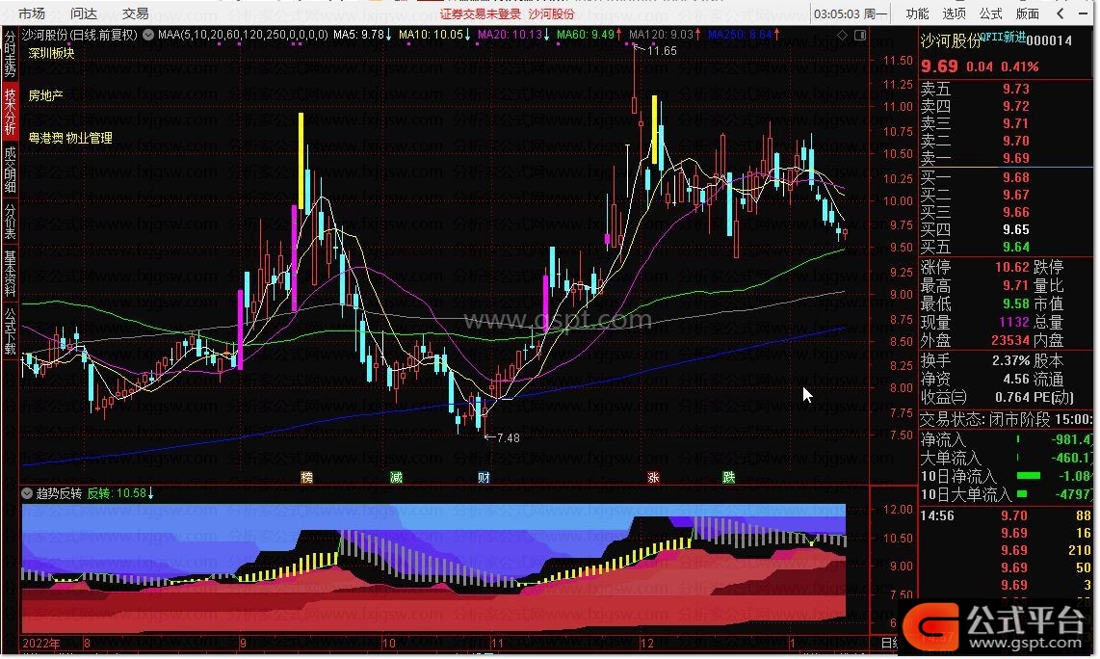Switch to the 技术分析 side tab
The height and width of the screenshot is (659, 1100).
10,112
